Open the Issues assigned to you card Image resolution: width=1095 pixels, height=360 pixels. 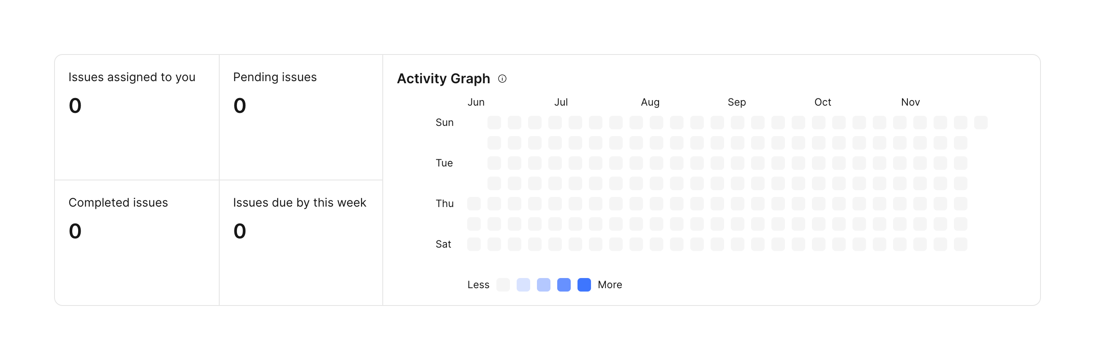pos(136,117)
